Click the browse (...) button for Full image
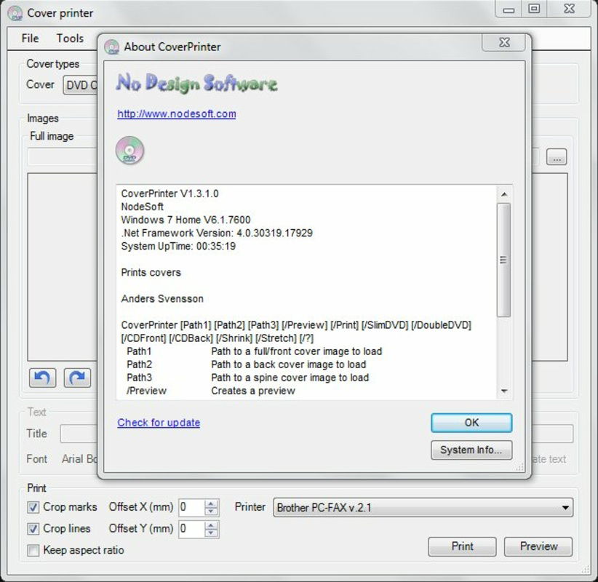The width and height of the screenshot is (598, 582). point(557,156)
